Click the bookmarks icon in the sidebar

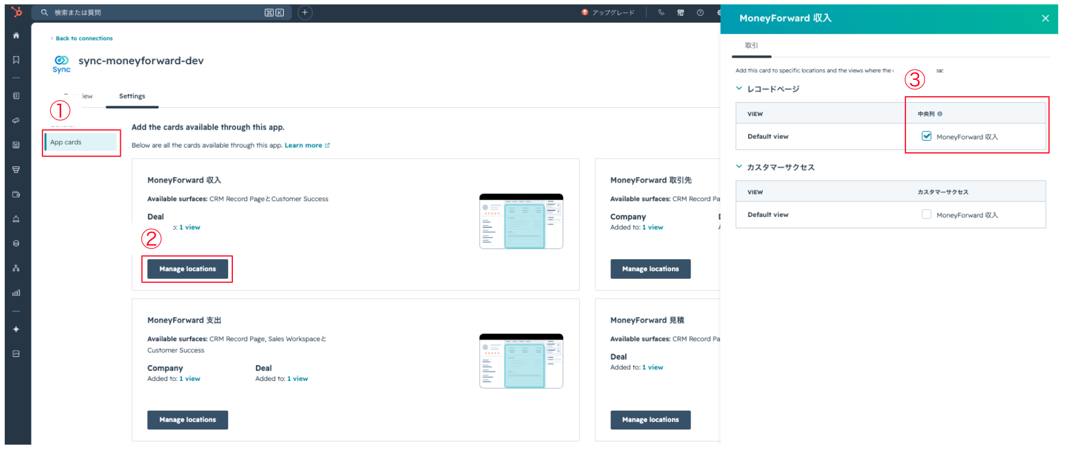[x=16, y=60]
